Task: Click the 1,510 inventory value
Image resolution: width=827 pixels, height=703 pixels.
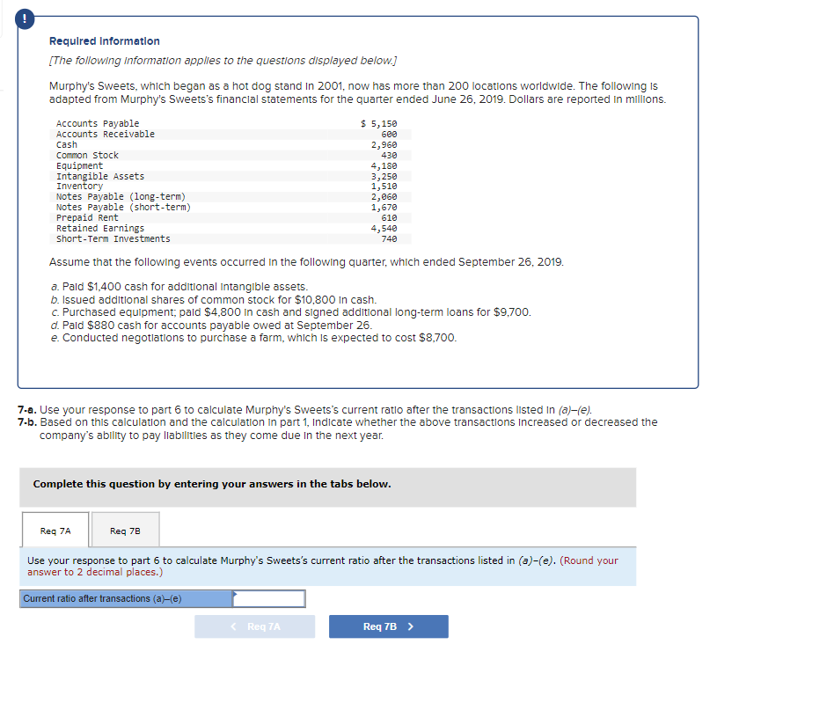Action: [384, 187]
